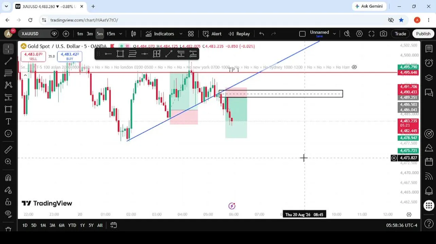
Task: Publish the chart idea
Action: click(423, 34)
